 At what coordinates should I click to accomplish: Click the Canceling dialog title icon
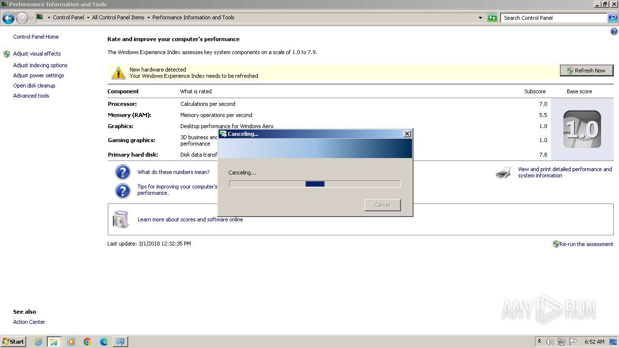[x=223, y=134]
